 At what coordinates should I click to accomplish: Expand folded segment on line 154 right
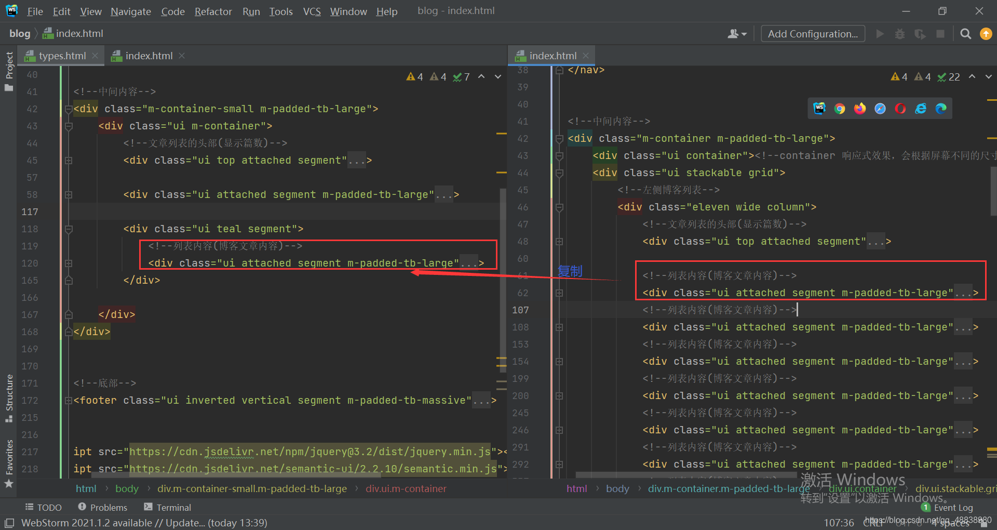[x=559, y=362]
